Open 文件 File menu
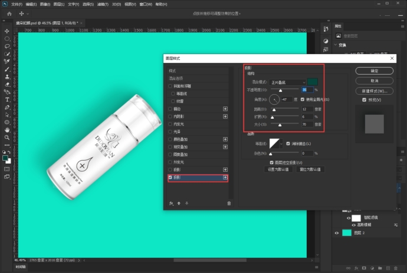 point(17,4)
